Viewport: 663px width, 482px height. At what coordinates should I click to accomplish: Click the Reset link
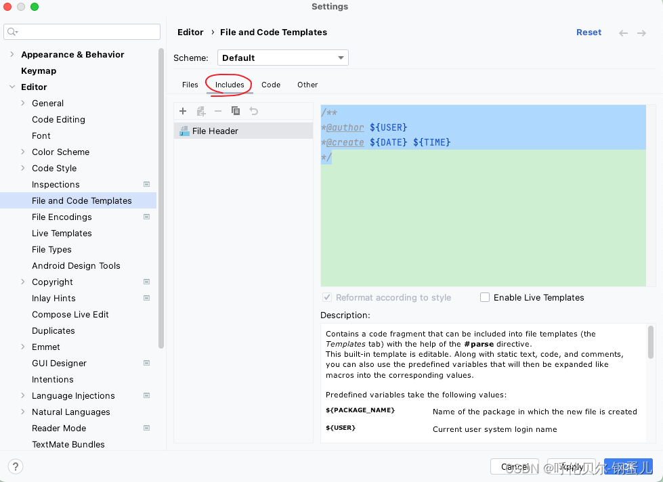pos(589,32)
